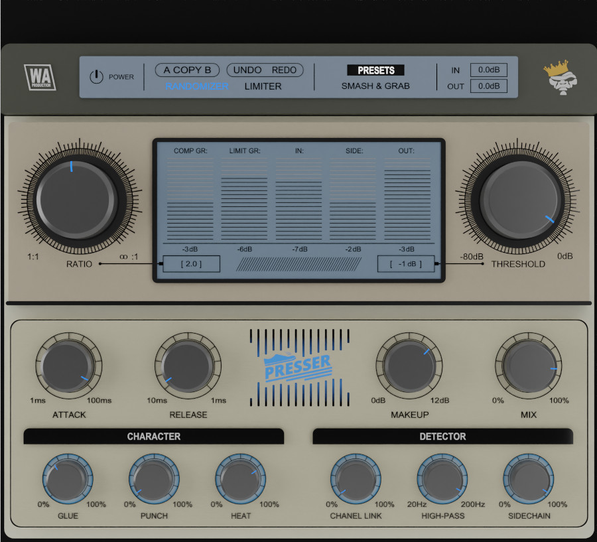Click the REDO button
The image size is (597, 542).
click(x=284, y=70)
